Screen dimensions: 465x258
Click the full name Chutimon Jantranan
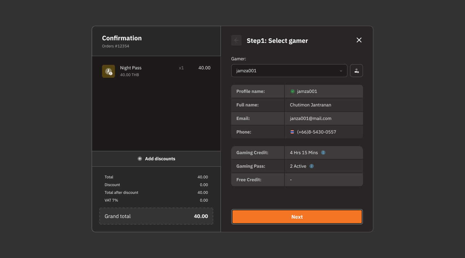click(311, 105)
